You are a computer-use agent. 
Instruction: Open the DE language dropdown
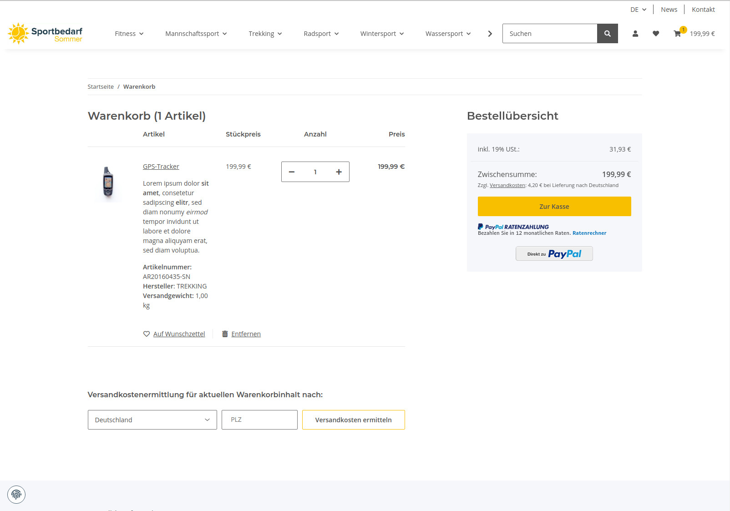click(x=638, y=10)
